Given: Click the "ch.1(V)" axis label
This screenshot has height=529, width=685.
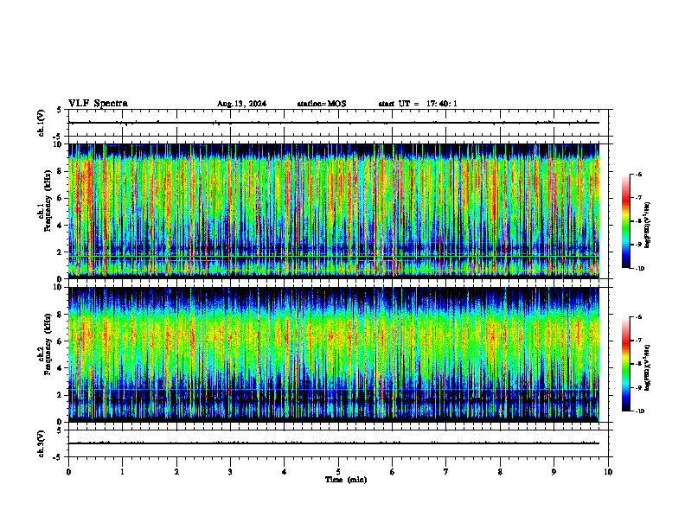Looking at the screenshot, I should [x=41, y=123].
